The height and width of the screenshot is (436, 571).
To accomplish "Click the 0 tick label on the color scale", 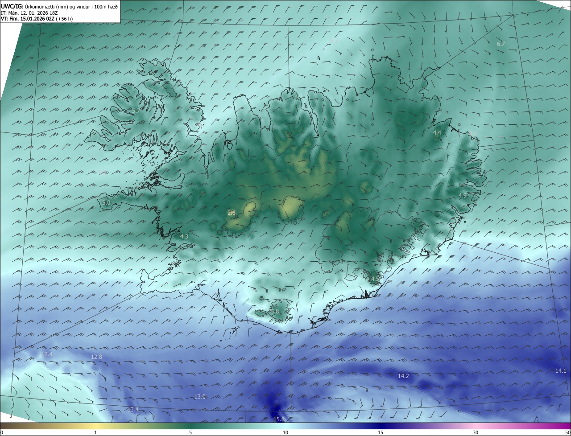I will click(x=2, y=432).
